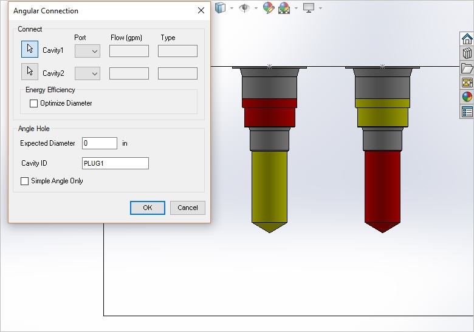Expand the hide/show items dropdown arrow
Screen dimensions: 474x332
[256, 8]
